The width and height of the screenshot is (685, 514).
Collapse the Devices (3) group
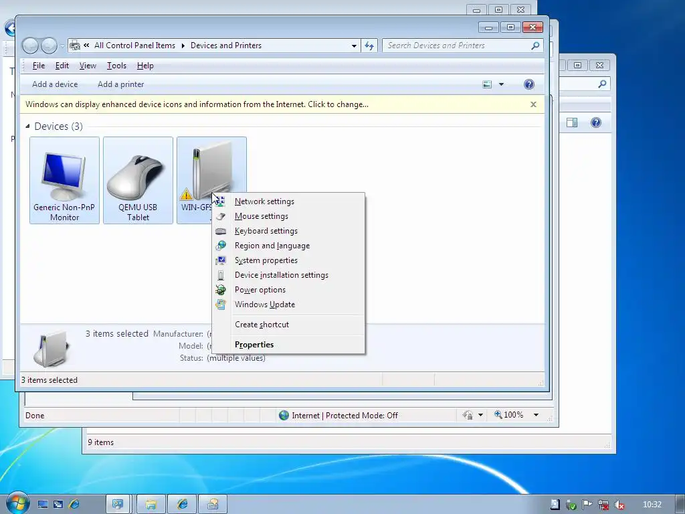pos(27,126)
